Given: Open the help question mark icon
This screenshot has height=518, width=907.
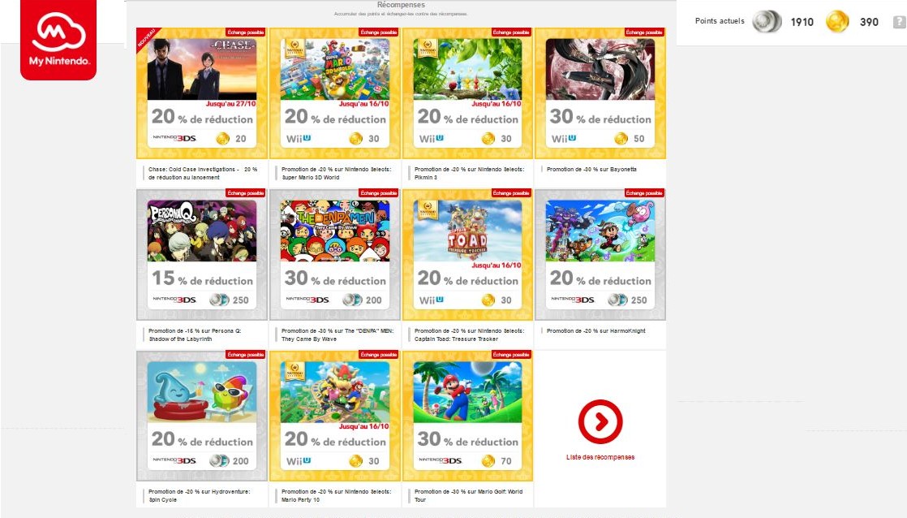Looking at the screenshot, I should pyautogui.click(x=899, y=22).
